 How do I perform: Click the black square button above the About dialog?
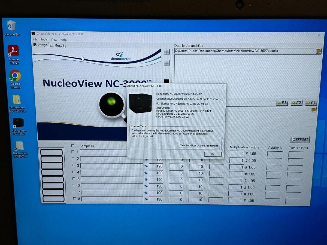coord(166,81)
